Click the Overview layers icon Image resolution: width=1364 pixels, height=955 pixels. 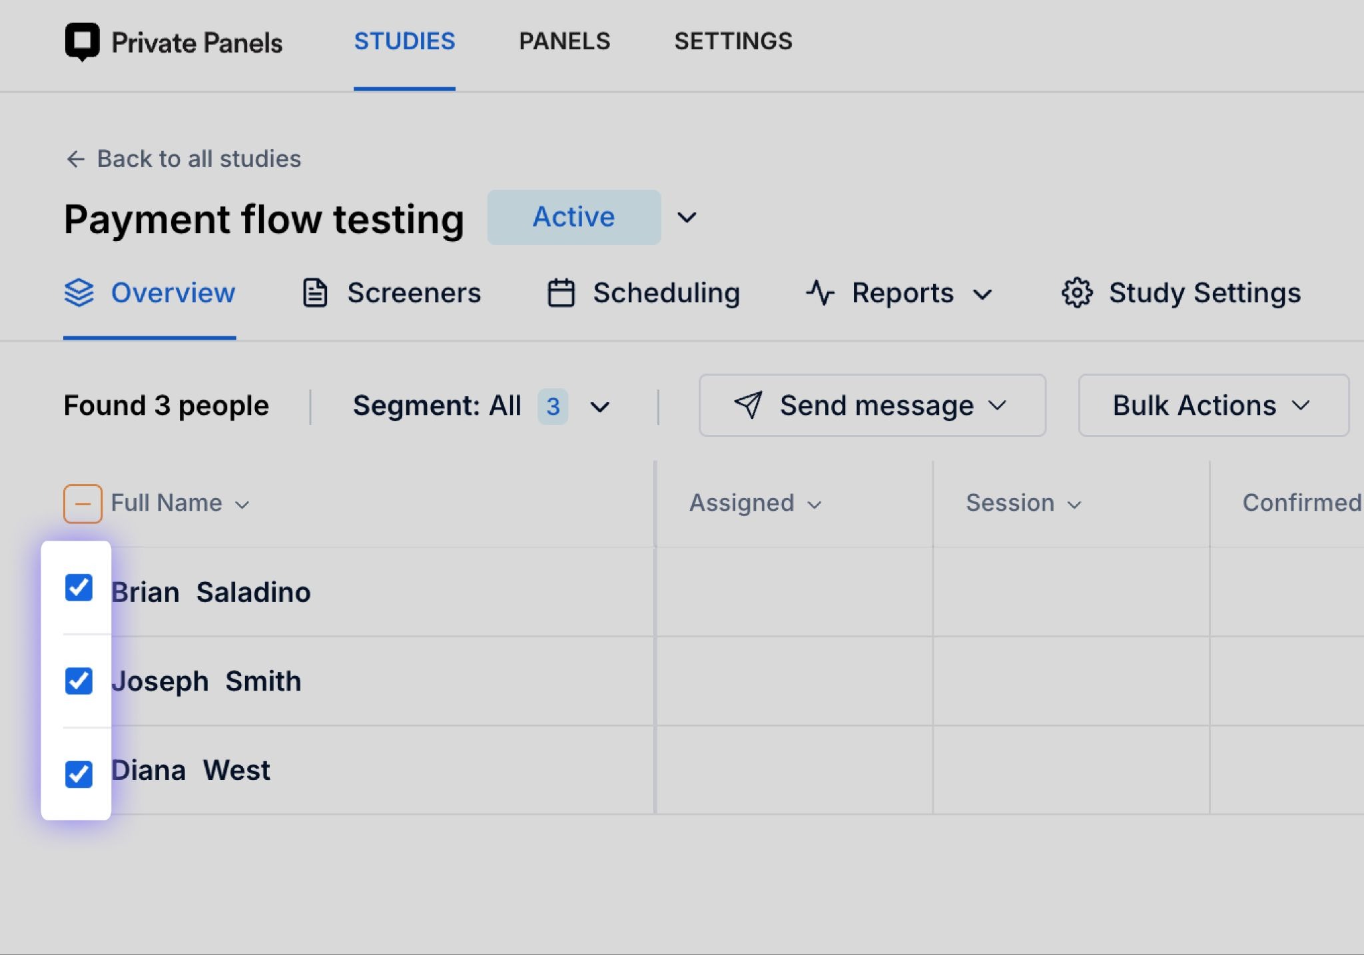click(79, 293)
